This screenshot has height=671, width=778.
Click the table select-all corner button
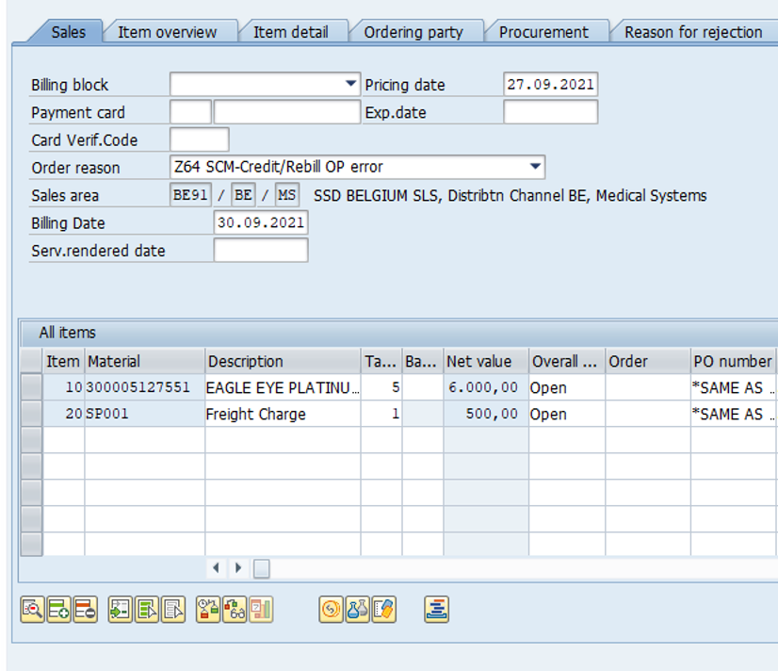(31, 361)
